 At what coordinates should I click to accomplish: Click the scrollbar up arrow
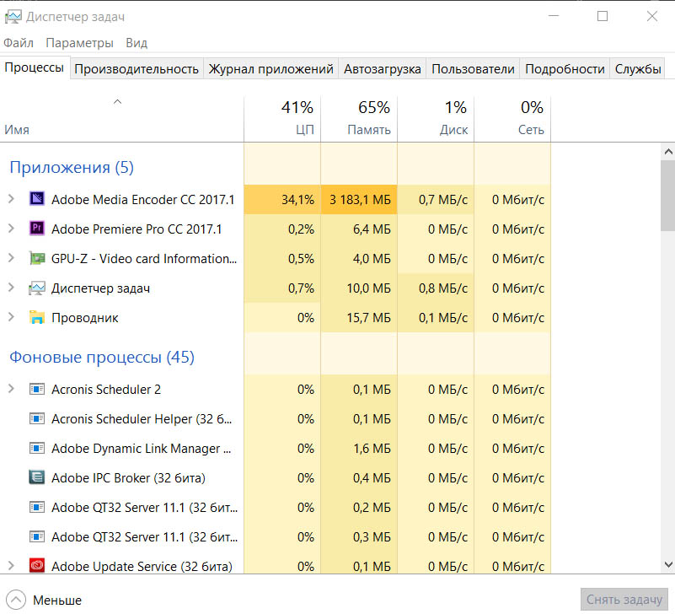click(x=668, y=151)
